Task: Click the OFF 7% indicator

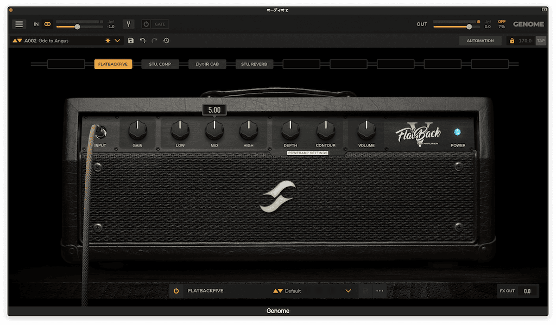Action: click(x=502, y=24)
